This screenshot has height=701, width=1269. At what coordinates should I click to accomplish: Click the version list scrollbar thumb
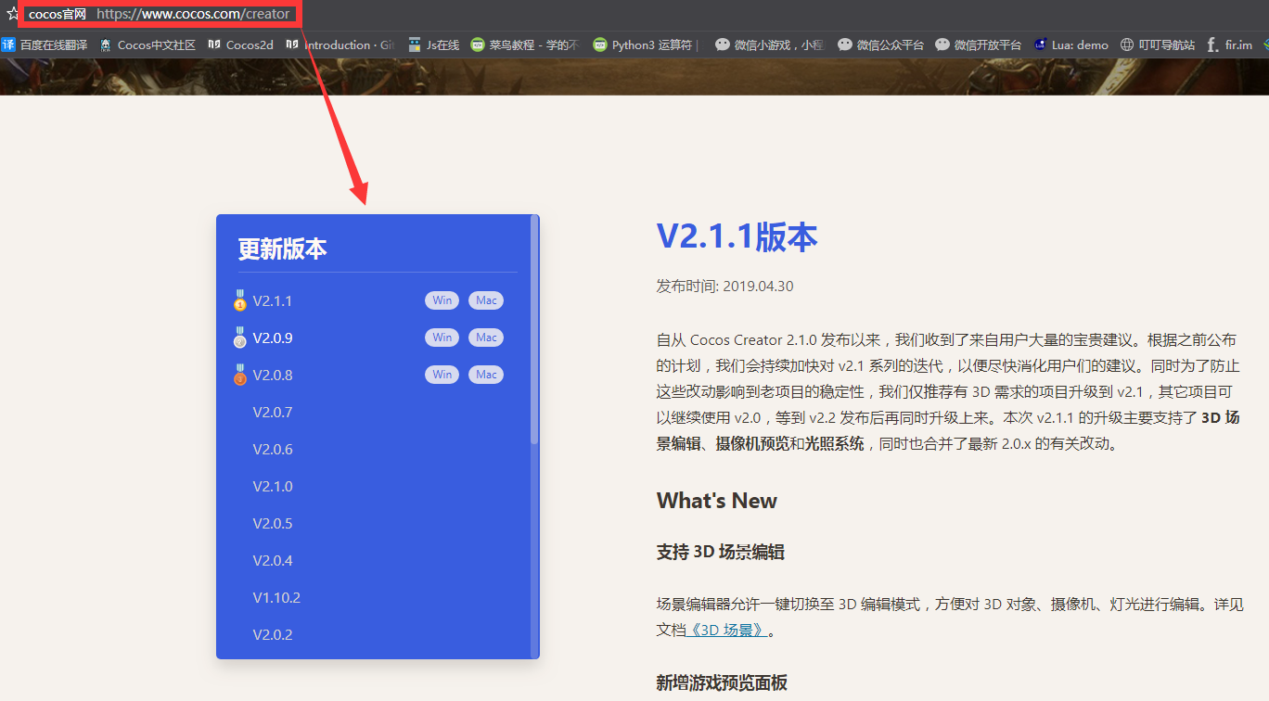534,329
